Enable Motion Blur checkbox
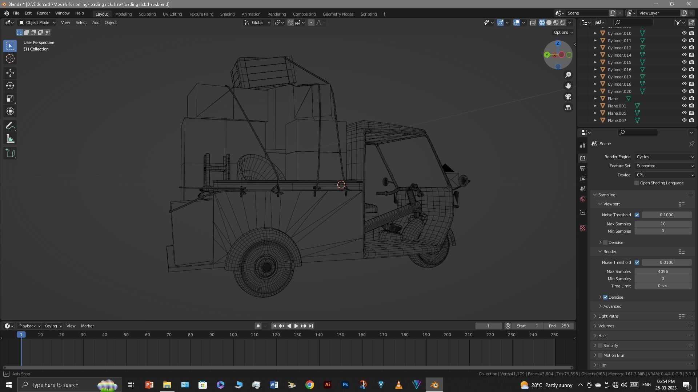The width and height of the screenshot is (698, 392). (x=600, y=355)
